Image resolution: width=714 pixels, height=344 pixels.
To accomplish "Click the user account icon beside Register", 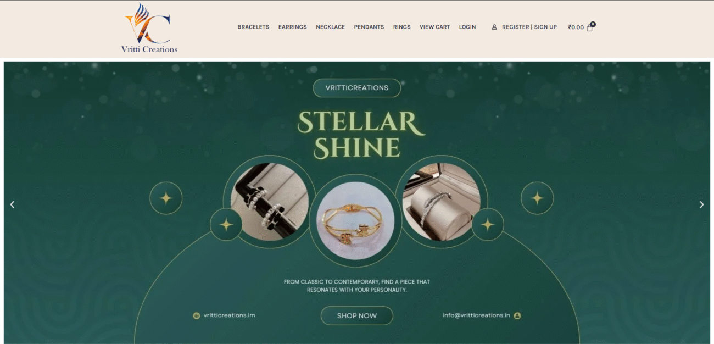I will pos(494,27).
